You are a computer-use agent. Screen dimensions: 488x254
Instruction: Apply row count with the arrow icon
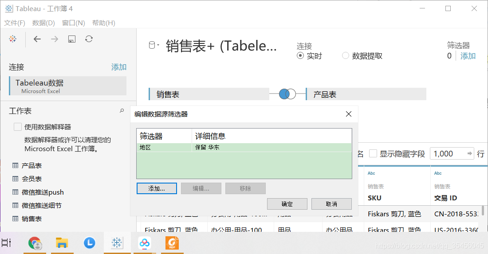[470, 153]
